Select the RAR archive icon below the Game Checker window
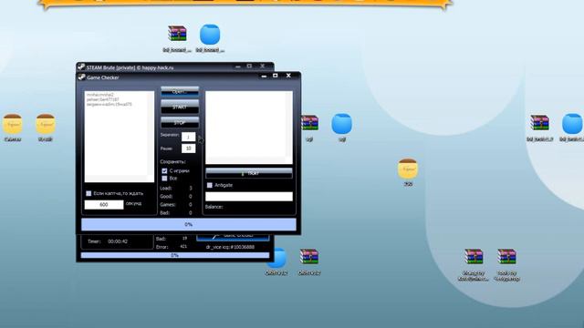 [309, 257]
